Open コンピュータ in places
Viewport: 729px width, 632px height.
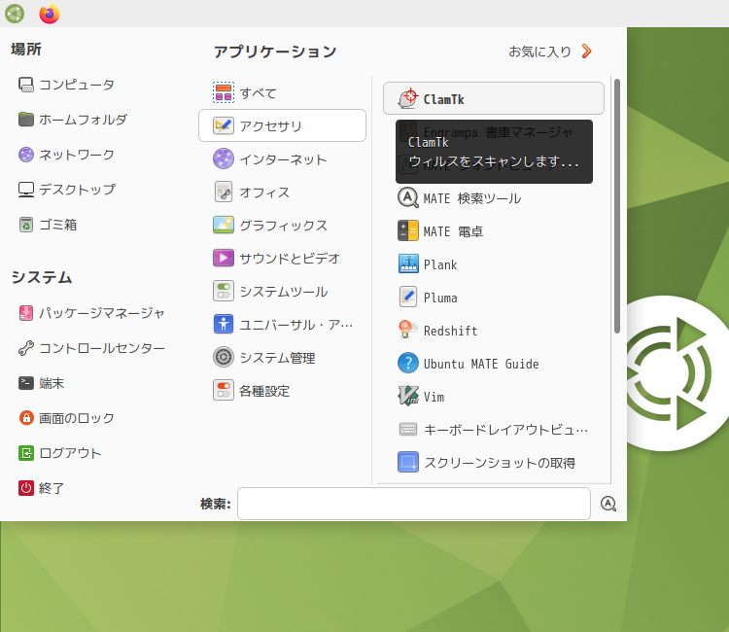[x=66, y=85]
